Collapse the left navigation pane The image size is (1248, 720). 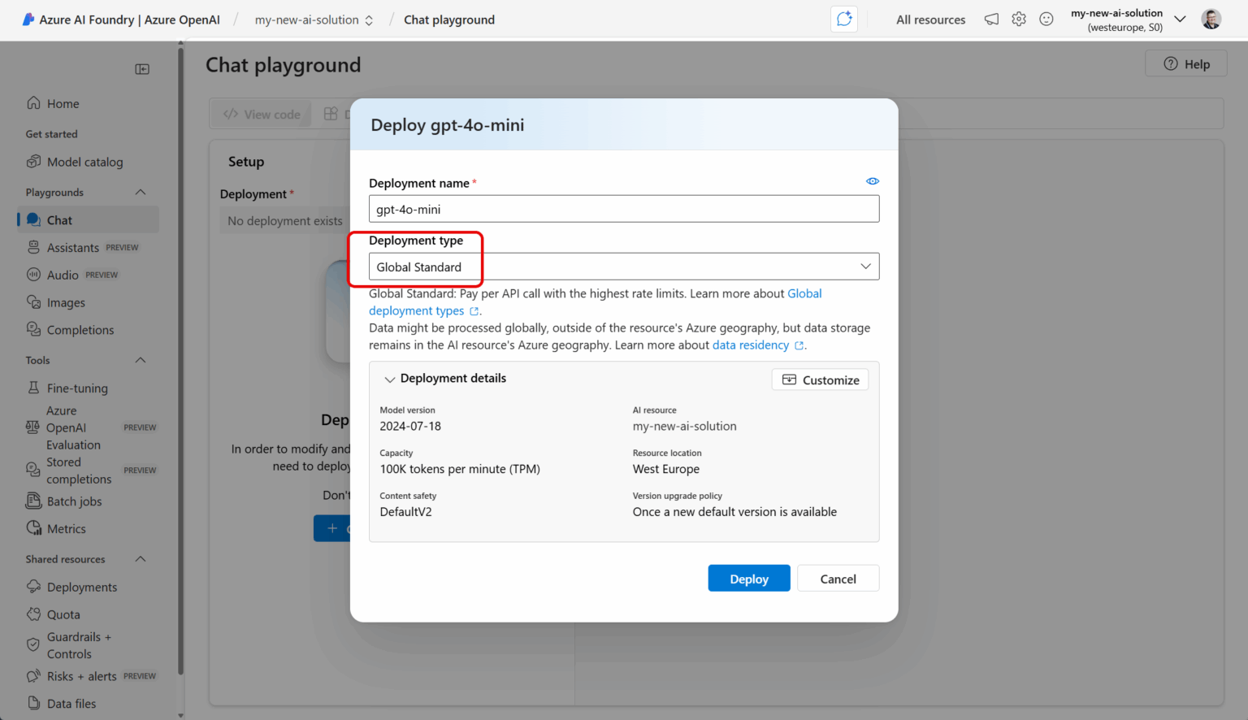142,69
